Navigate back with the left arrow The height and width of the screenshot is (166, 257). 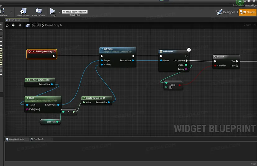click(13, 25)
